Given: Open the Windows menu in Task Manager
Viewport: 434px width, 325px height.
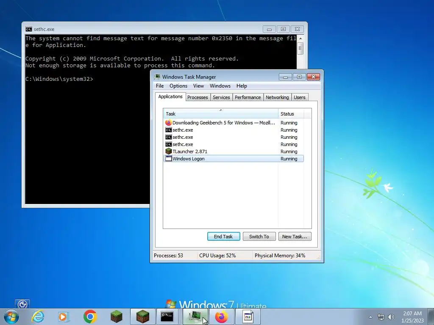Looking at the screenshot, I should (x=220, y=86).
